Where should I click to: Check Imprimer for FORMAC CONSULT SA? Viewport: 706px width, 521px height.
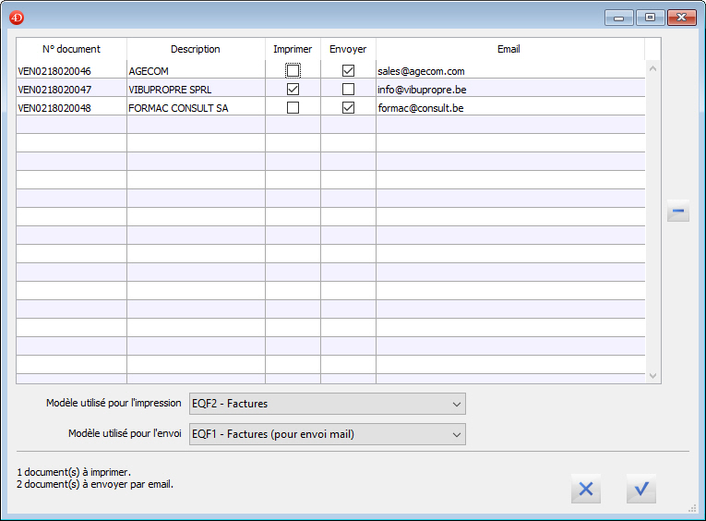(x=293, y=108)
